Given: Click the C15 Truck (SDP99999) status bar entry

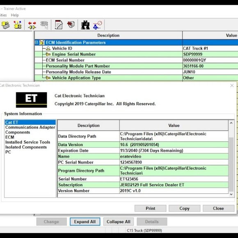Looking at the screenshot, I should pos(144,231).
